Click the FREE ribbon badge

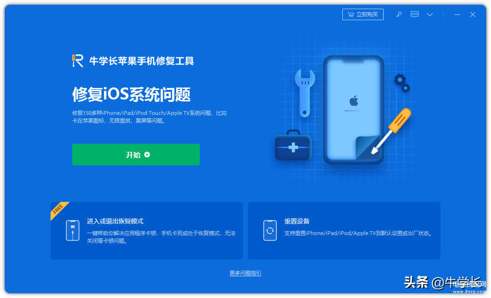[x=58, y=209]
